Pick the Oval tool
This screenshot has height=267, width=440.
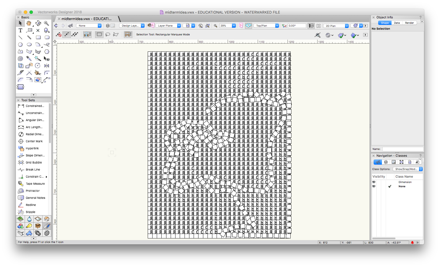(29, 44)
